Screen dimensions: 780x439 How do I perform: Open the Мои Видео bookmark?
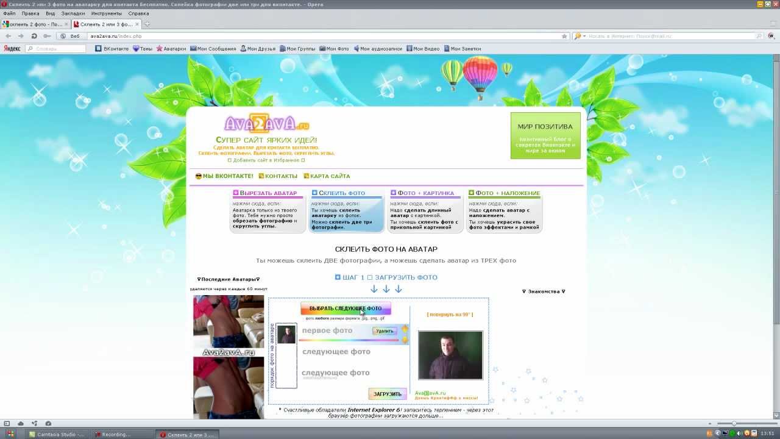[x=422, y=49]
